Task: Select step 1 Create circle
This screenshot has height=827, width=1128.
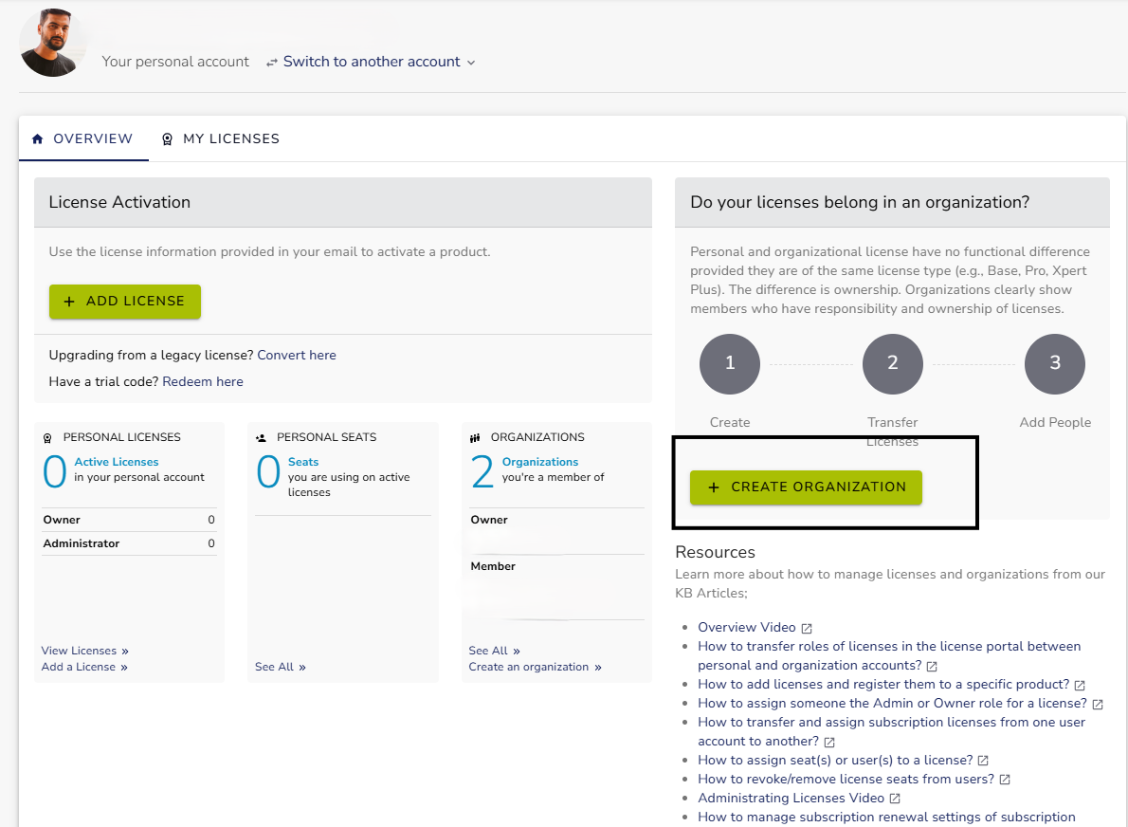Action: [x=730, y=363]
